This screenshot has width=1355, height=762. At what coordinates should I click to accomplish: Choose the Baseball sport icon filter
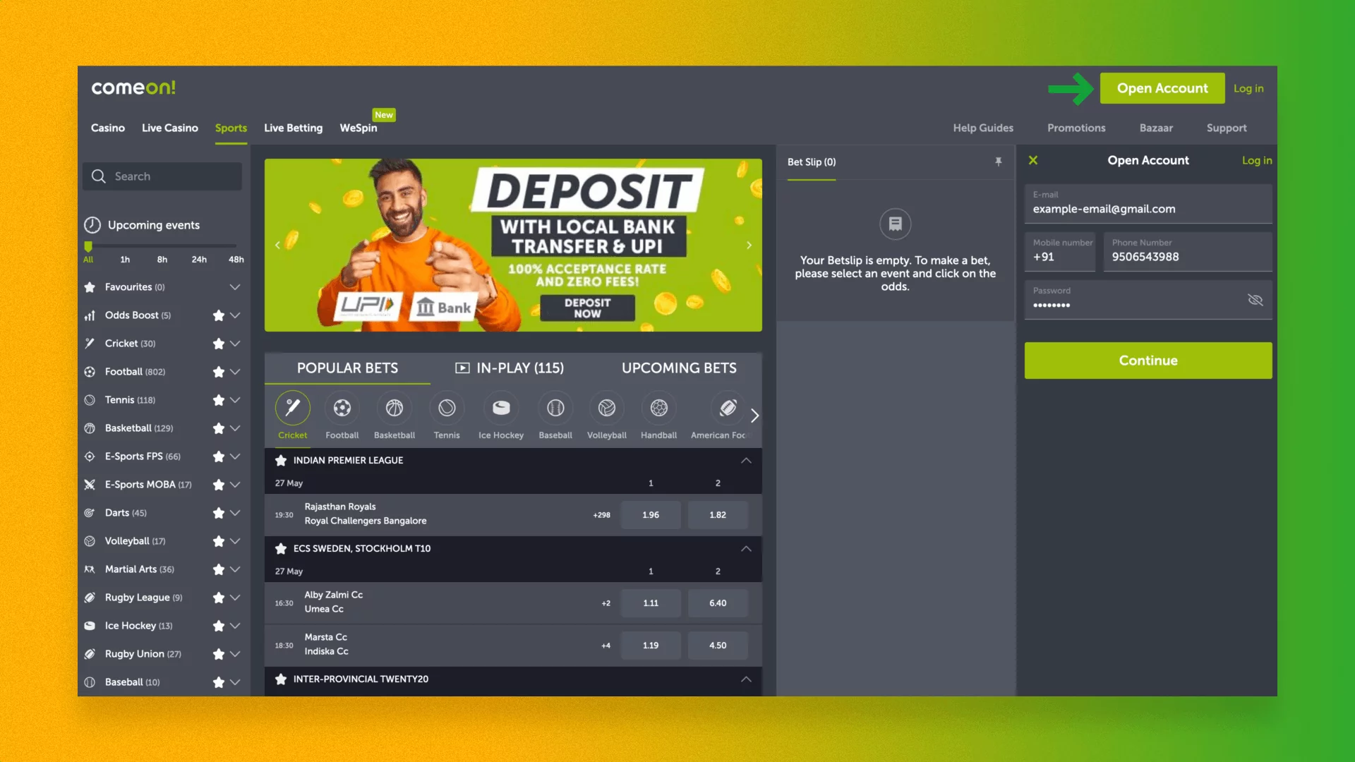point(555,408)
